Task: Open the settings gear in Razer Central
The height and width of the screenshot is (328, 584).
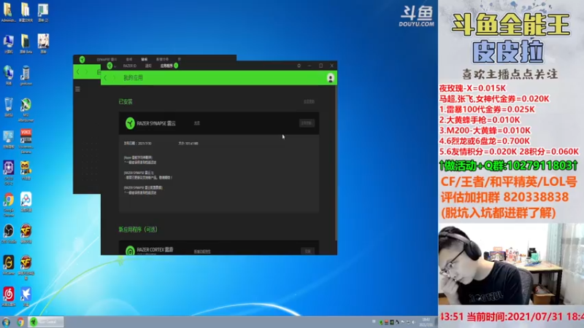Action: click(299, 66)
